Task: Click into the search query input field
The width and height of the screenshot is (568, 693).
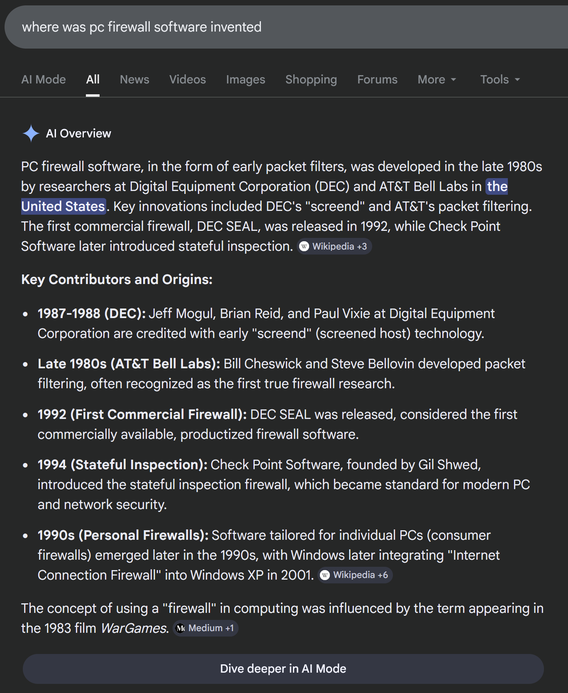Action: 249,27
